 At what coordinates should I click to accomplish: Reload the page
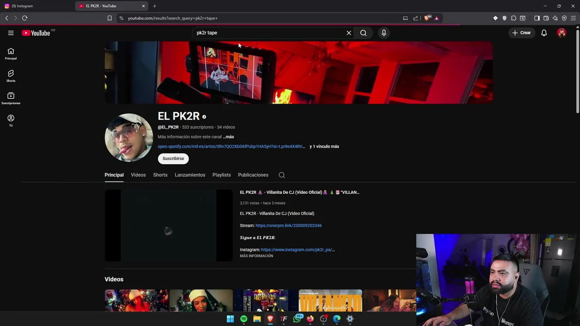[x=24, y=18]
